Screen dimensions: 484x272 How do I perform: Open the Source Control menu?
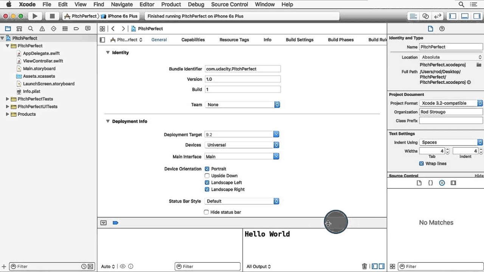click(230, 5)
